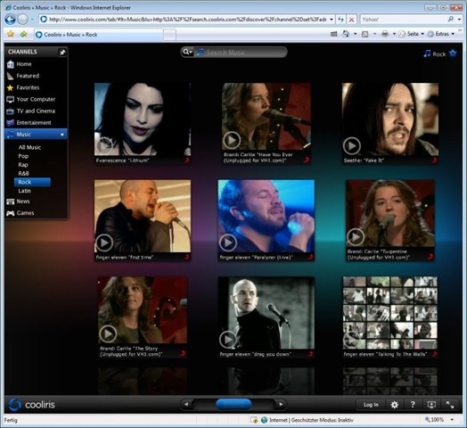Select All Music subcategory
The image size is (467, 428).
click(29, 147)
